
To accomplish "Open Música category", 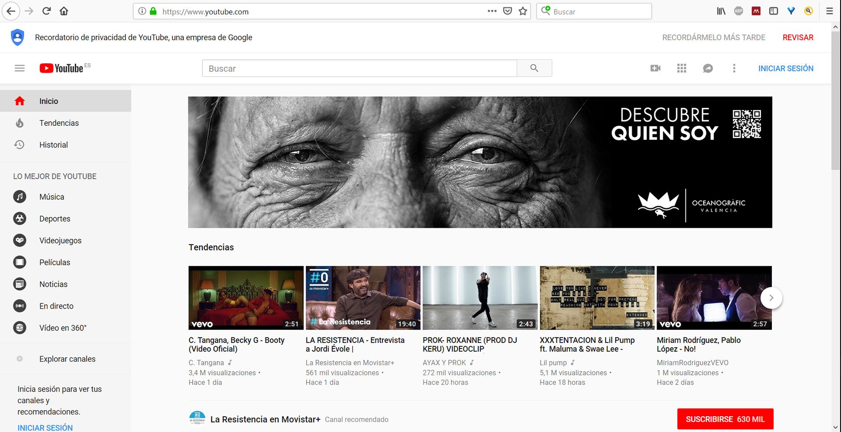I will 66,197.
